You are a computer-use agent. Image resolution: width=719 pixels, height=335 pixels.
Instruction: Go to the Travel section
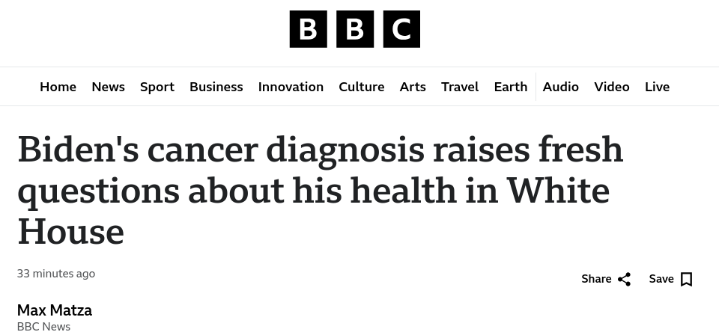tap(460, 87)
